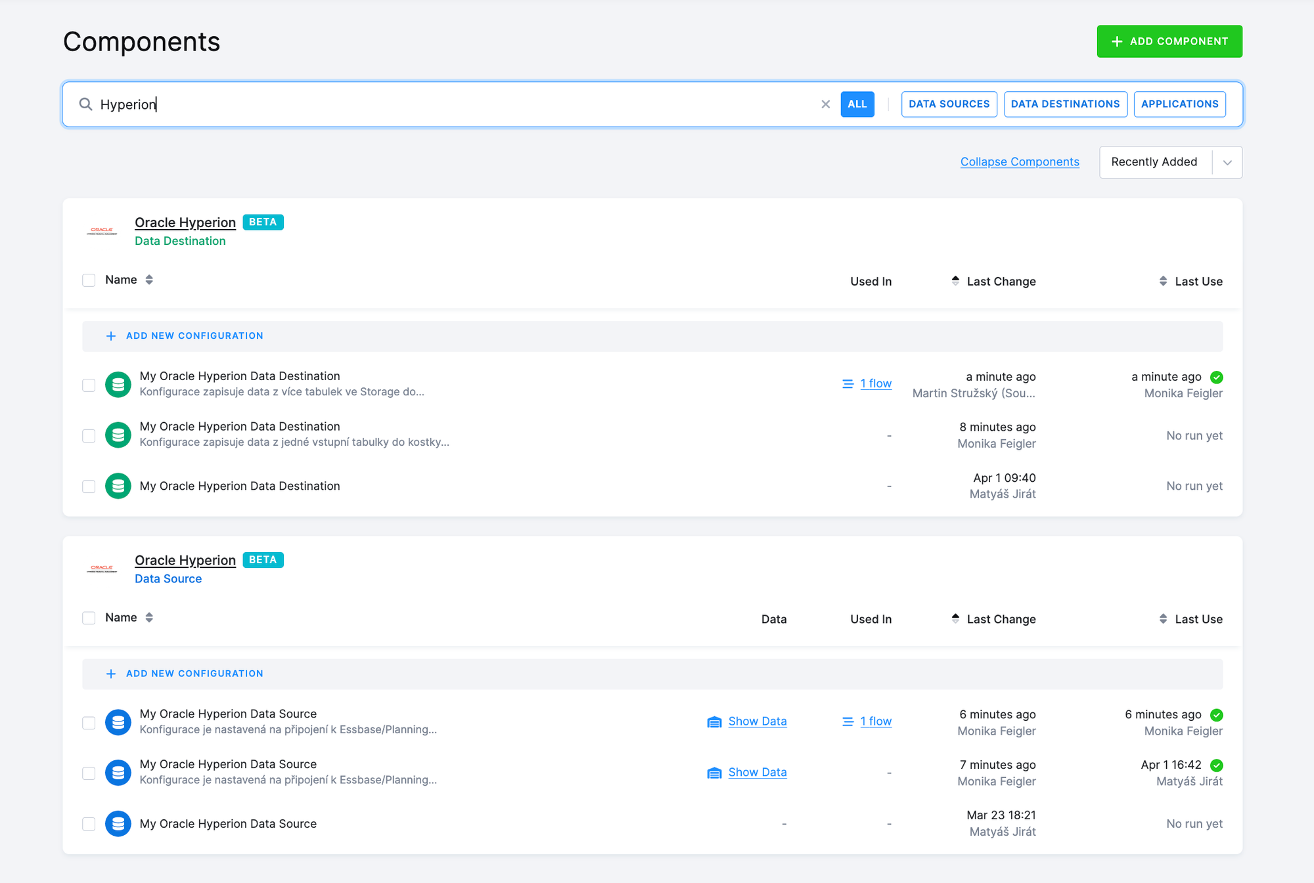Click the green database icon of first Data Destination configuration

(118, 385)
